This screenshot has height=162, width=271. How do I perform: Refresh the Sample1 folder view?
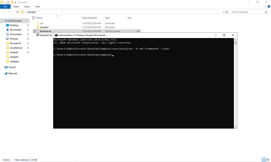point(227,12)
